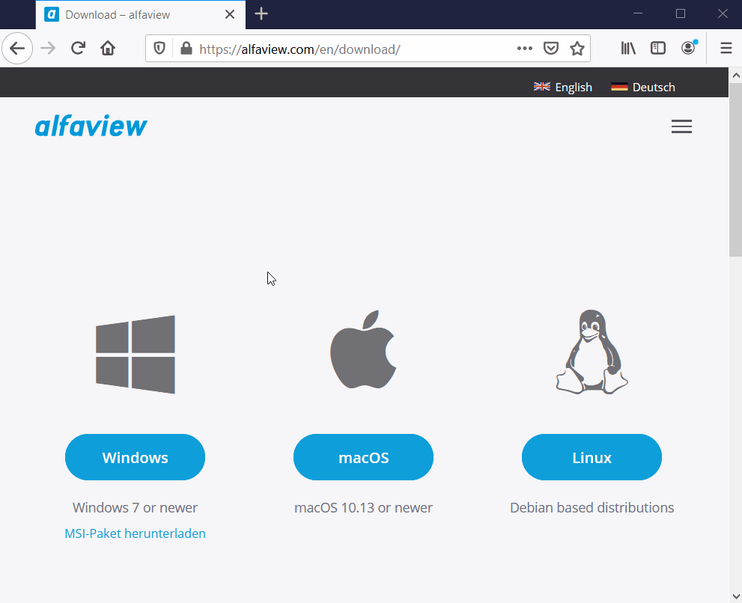
Task: Open Firefox's main menu (hamburger icon)
Action: pos(726,48)
